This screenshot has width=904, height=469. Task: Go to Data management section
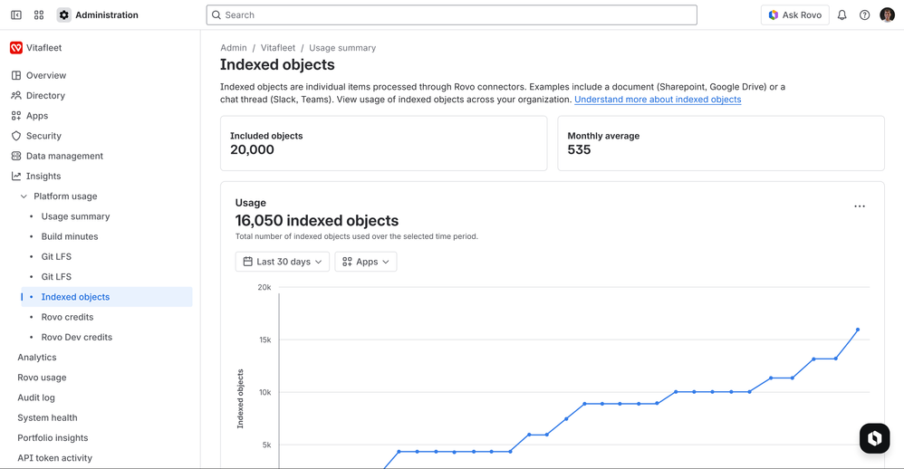point(64,156)
